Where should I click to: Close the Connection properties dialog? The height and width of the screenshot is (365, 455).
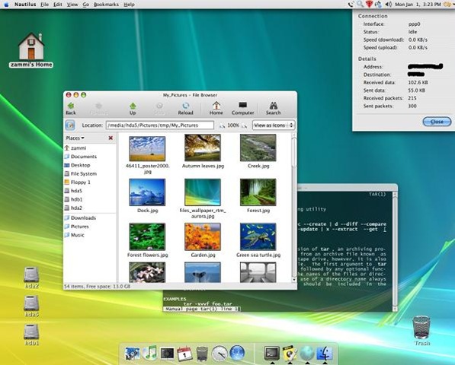pyautogui.click(x=437, y=122)
